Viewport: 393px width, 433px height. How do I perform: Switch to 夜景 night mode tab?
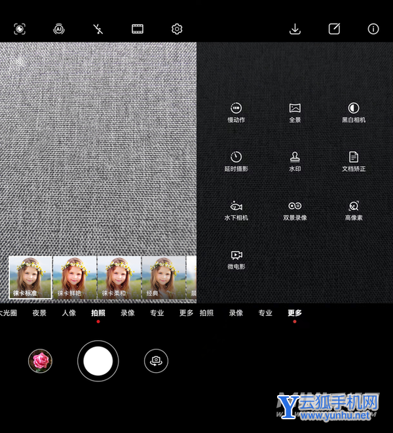tap(39, 313)
